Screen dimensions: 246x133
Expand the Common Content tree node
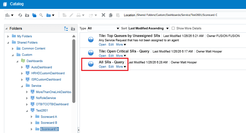(13, 49)
